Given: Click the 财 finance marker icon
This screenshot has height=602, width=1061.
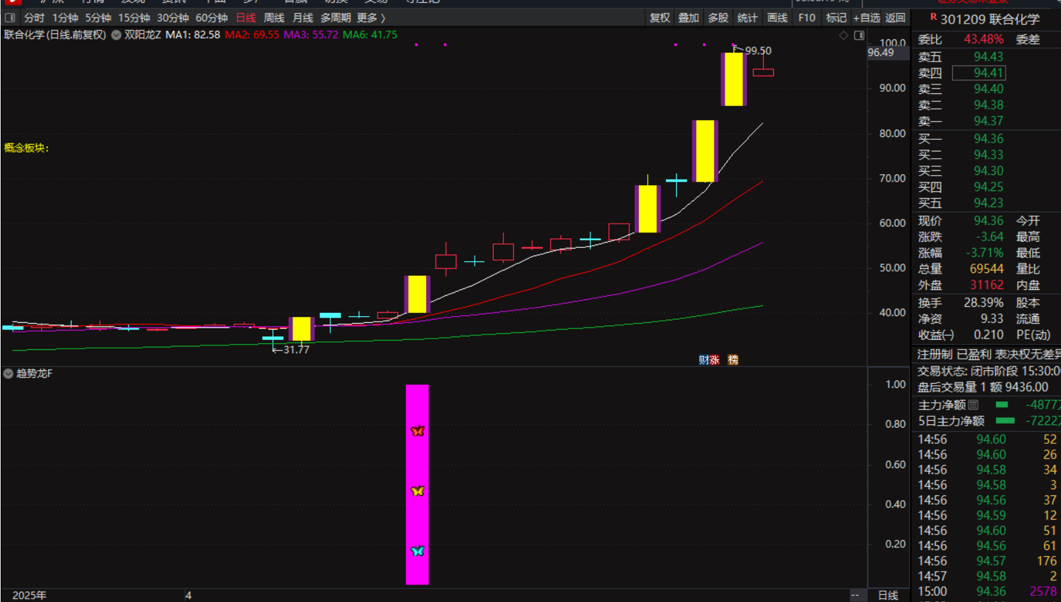Looking at the screenshot, I should (x=703, y=360).
